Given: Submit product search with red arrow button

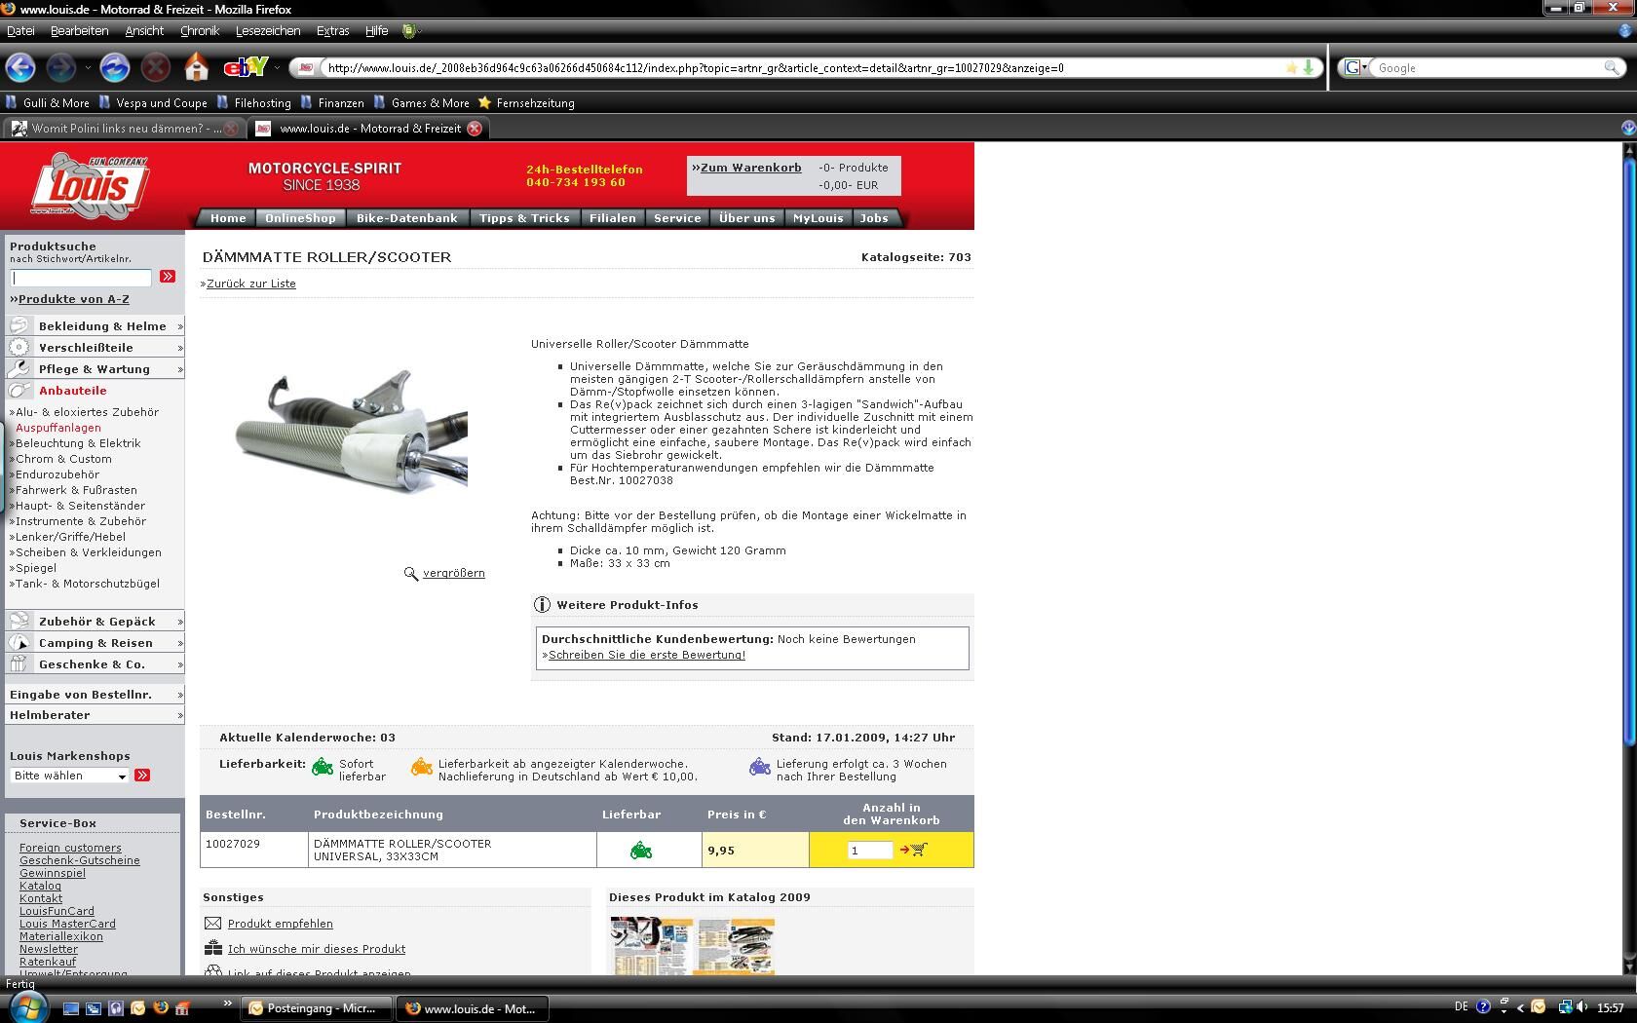Looking at the screenshot, I should 168,277.
